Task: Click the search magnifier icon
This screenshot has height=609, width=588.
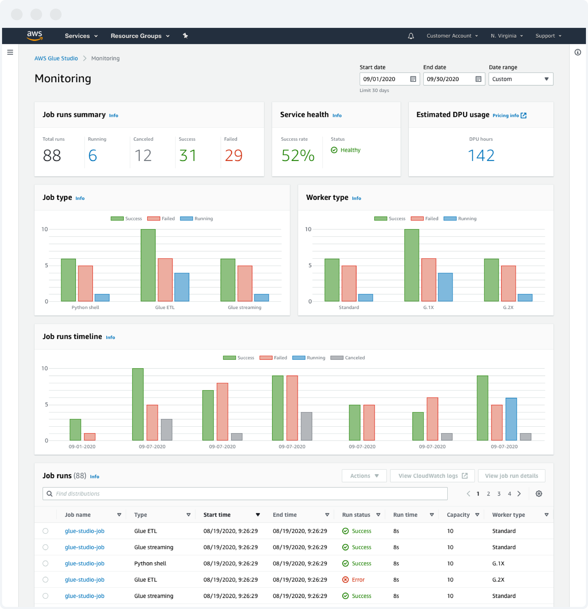Action: (50, 494)
